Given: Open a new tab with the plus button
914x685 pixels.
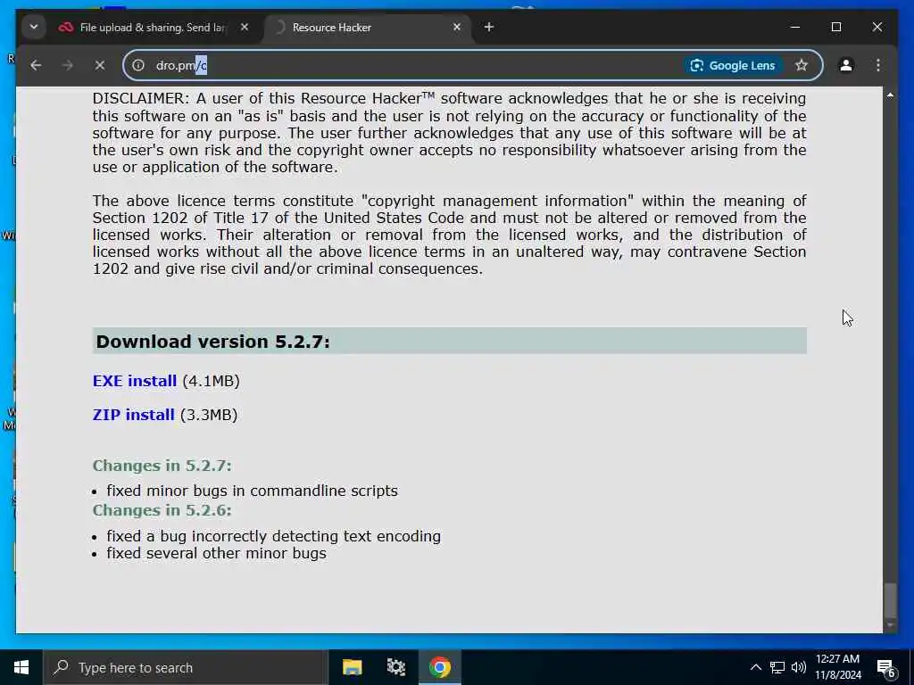Looking at the screenshot, I should [489, 27].
